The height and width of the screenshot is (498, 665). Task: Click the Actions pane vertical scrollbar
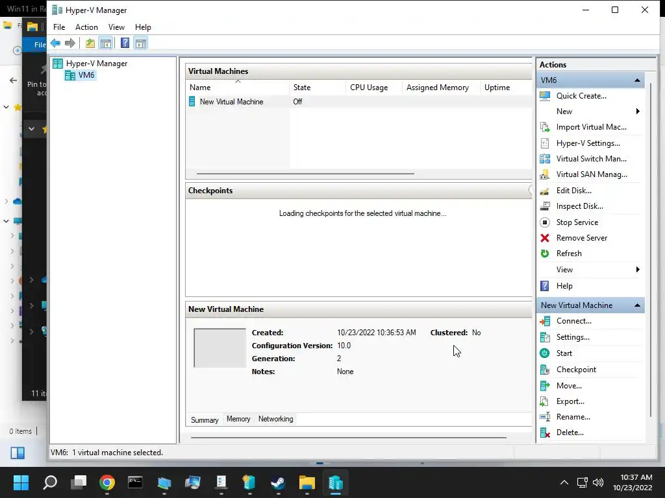pos(651,250)
